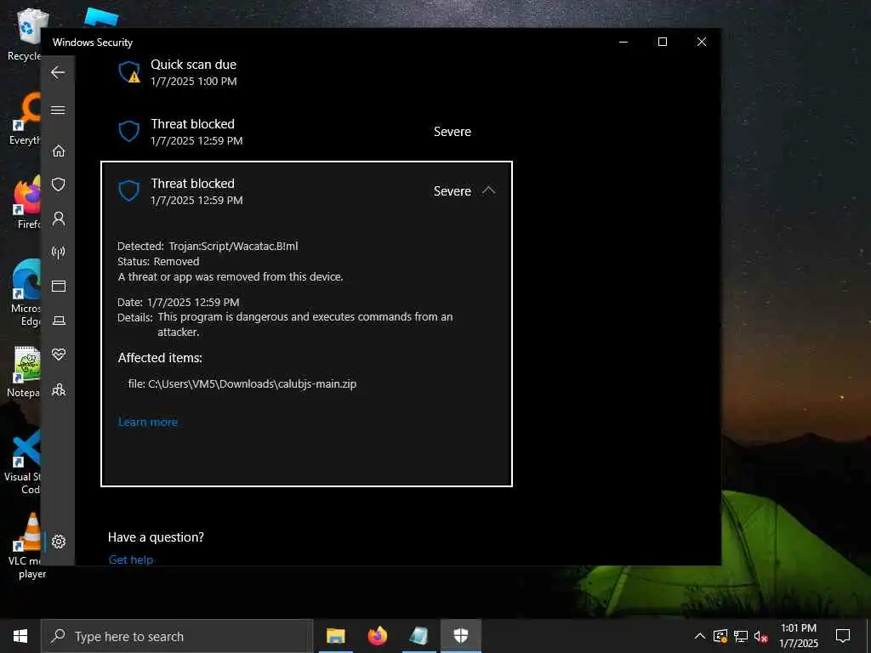Collapse the expanded Severe threat details

[x=488, y=190]
